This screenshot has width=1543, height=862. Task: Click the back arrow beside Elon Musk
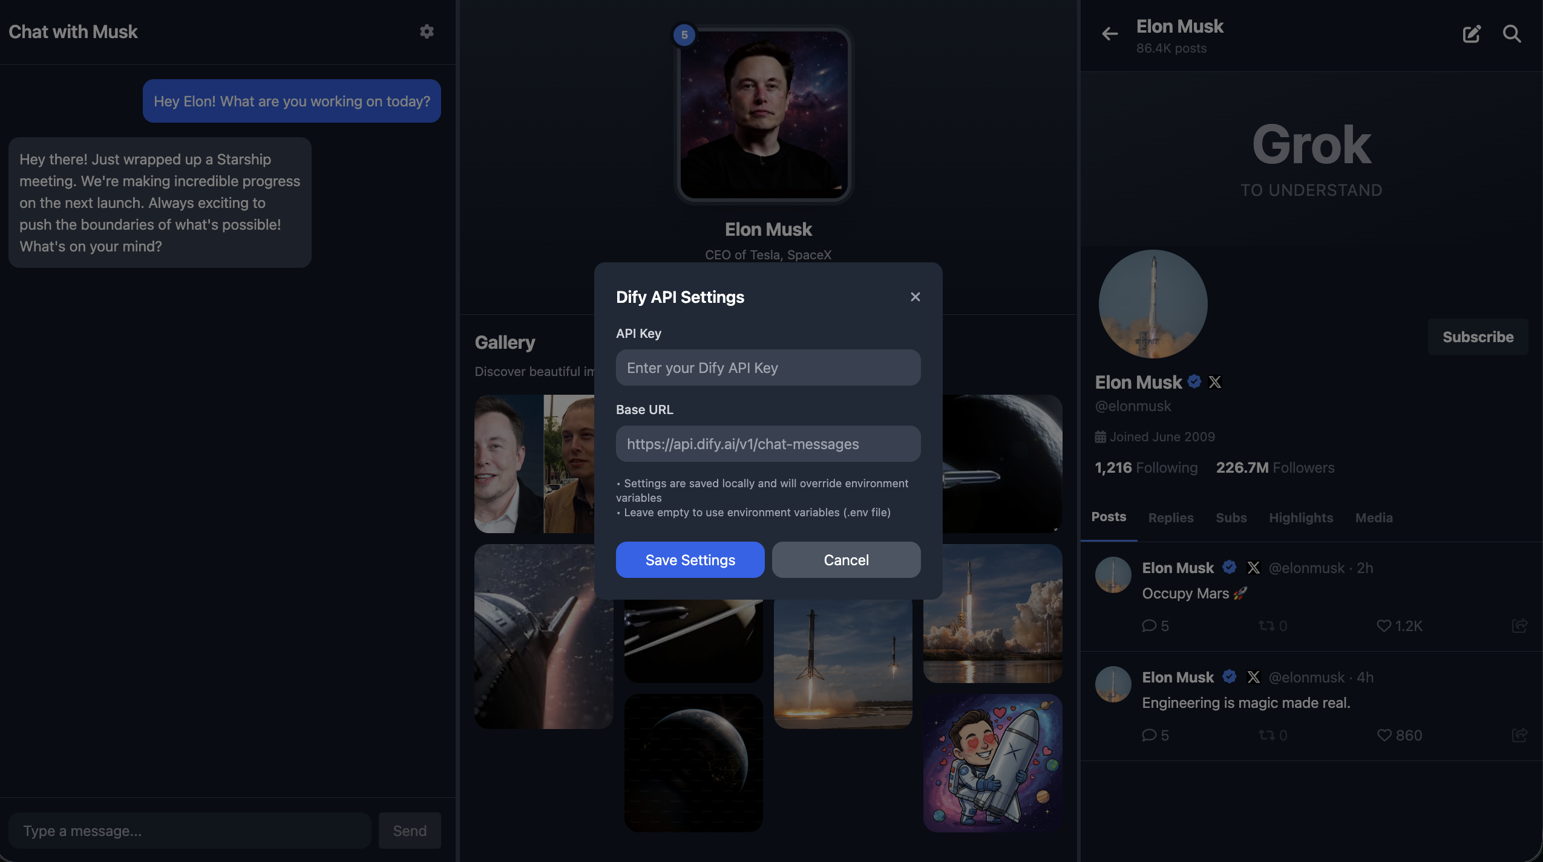(1109, 34)
